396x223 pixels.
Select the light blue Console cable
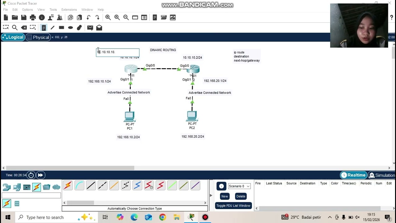[x=79, y=186]
